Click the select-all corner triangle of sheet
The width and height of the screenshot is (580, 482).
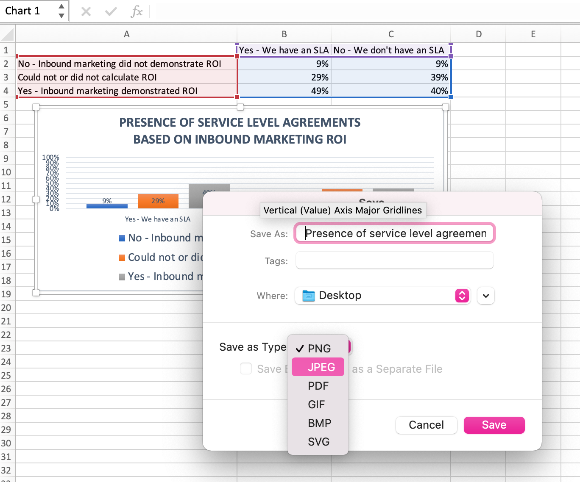tap(8, 34)
